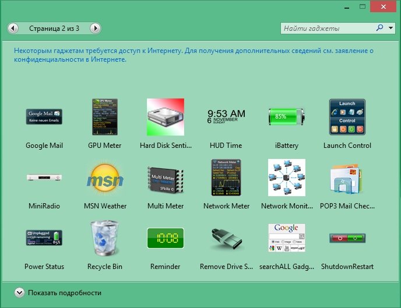Click the 'Hard Disk Senti...' label
The width and height of the screenshot is (401, 308).
pos(166,146)
